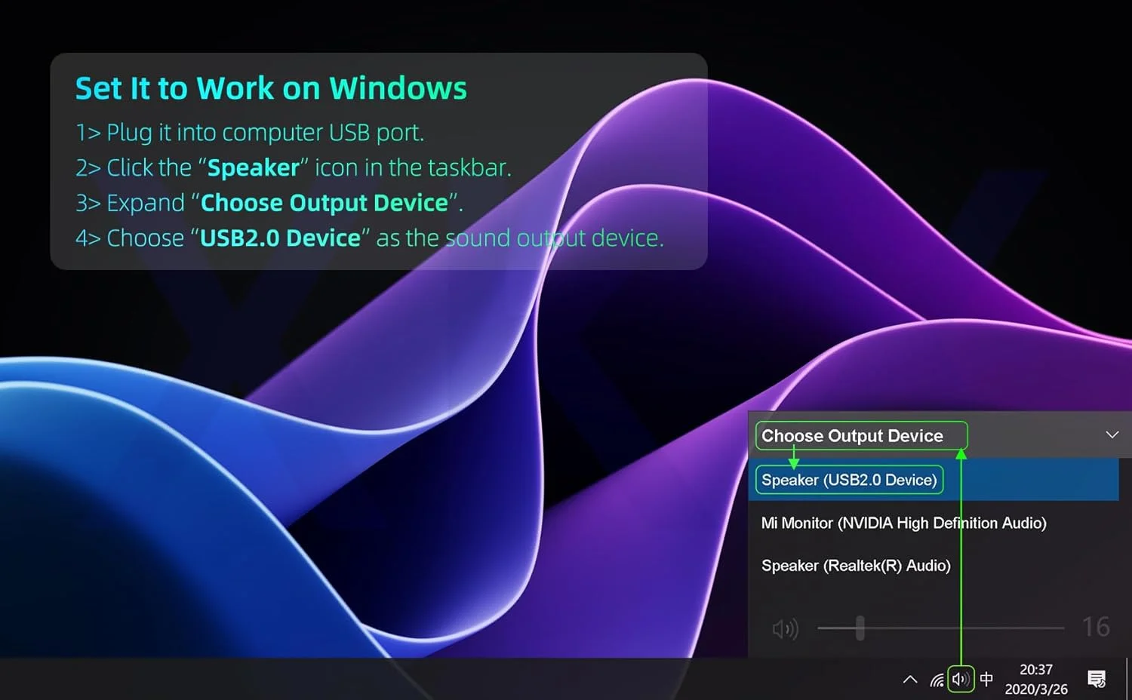Viewport: 1132px width, 700px height.
Task: Click the Choose Output Device header
Action: coord(852,436)
